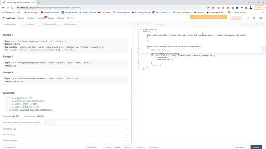Open the playground icon beside Premium

click(x=247, y=18)
